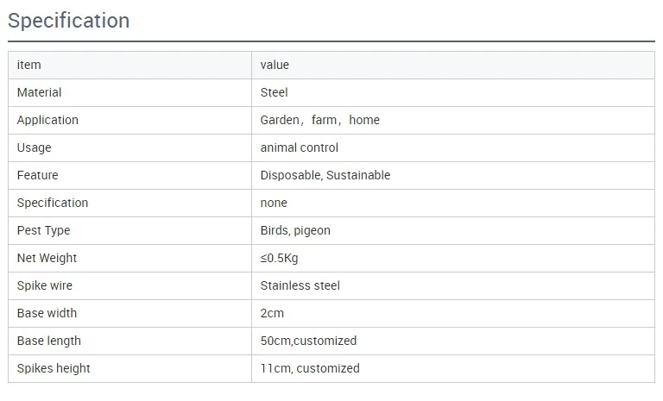Click the "item" column header
Screen dimensions: 663x401
click(x=29, y=65)
